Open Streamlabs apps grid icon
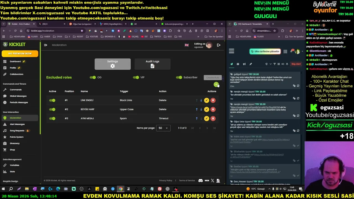354x199 pixels. (x=285, y=51)
